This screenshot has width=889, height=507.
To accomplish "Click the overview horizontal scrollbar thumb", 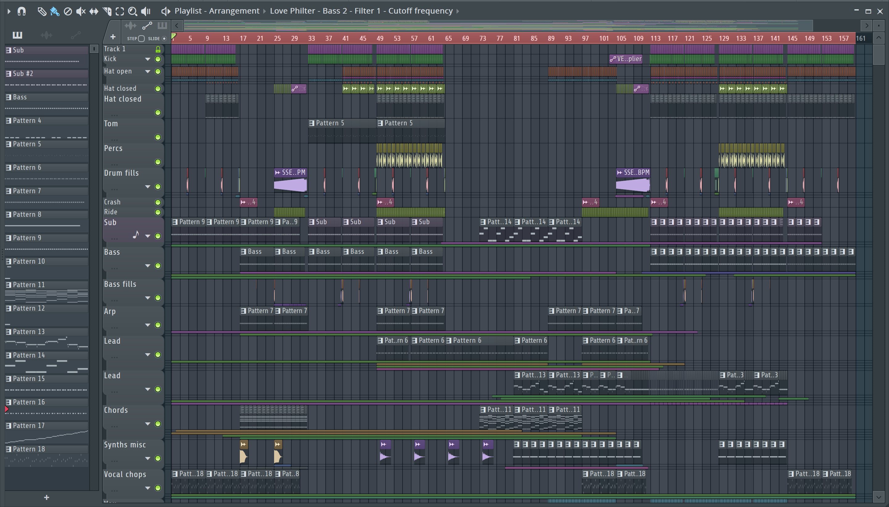I will (x=498, y=25).
